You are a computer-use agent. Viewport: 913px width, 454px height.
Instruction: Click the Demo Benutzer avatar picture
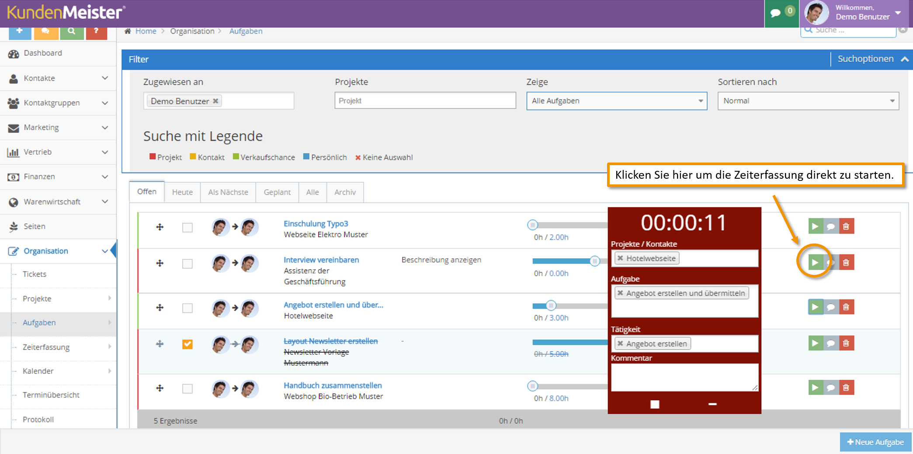(816, 13)
